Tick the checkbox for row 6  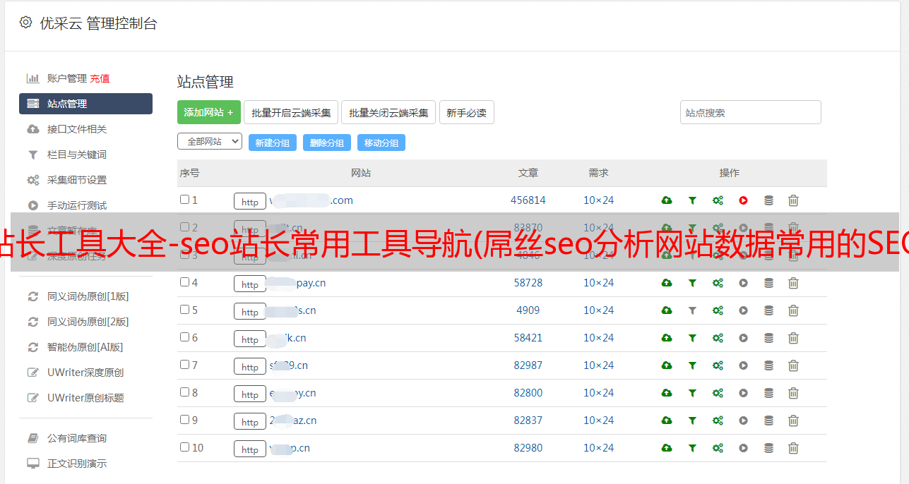click(x=184, y=337)
